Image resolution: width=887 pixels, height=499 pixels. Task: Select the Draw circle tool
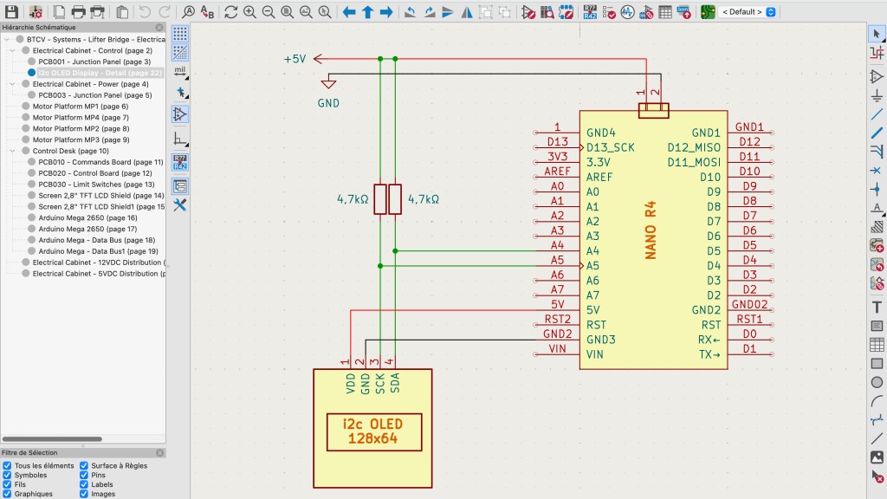coord(877,382)
